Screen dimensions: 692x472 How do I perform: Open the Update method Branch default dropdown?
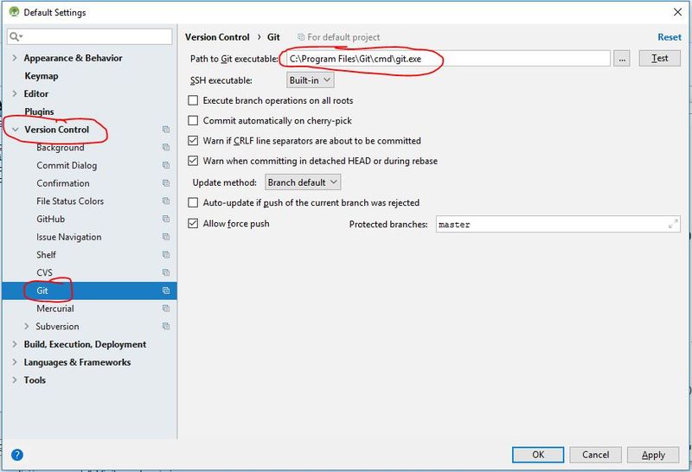(303, 182)
